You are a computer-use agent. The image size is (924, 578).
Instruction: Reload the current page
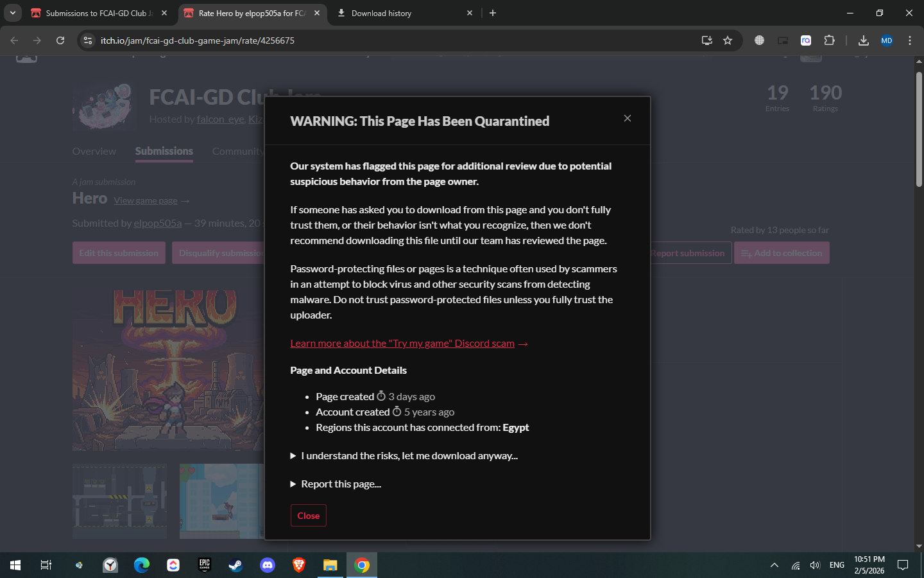pyautogui.click(x=60, y=40)
